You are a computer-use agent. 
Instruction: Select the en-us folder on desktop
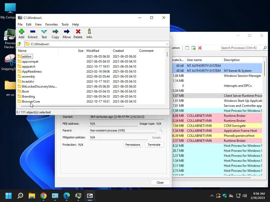point(10,88)
